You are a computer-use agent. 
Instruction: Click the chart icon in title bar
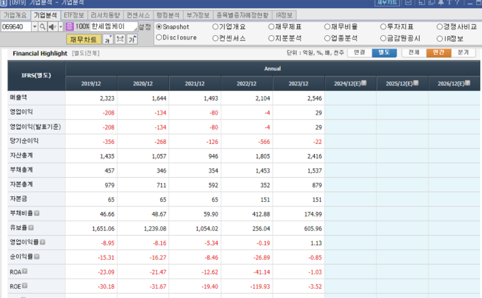[x=408, y=2]
